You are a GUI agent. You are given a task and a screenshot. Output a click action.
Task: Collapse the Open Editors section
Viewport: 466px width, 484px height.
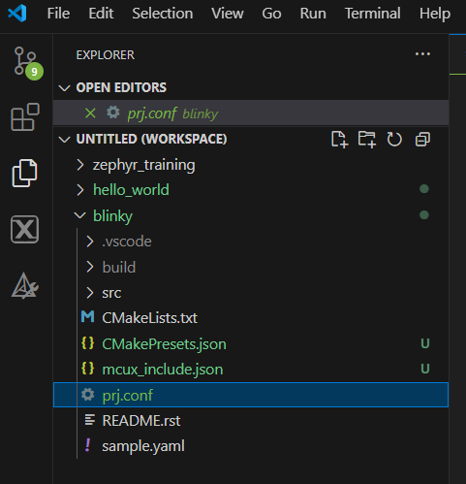[x=65, y=88]
